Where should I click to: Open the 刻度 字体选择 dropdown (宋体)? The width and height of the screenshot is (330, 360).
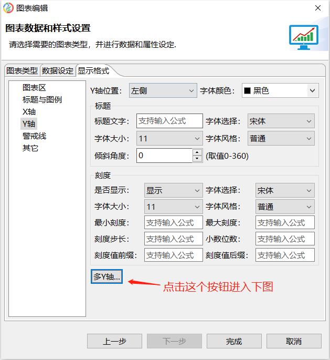(x=285, y=190)
